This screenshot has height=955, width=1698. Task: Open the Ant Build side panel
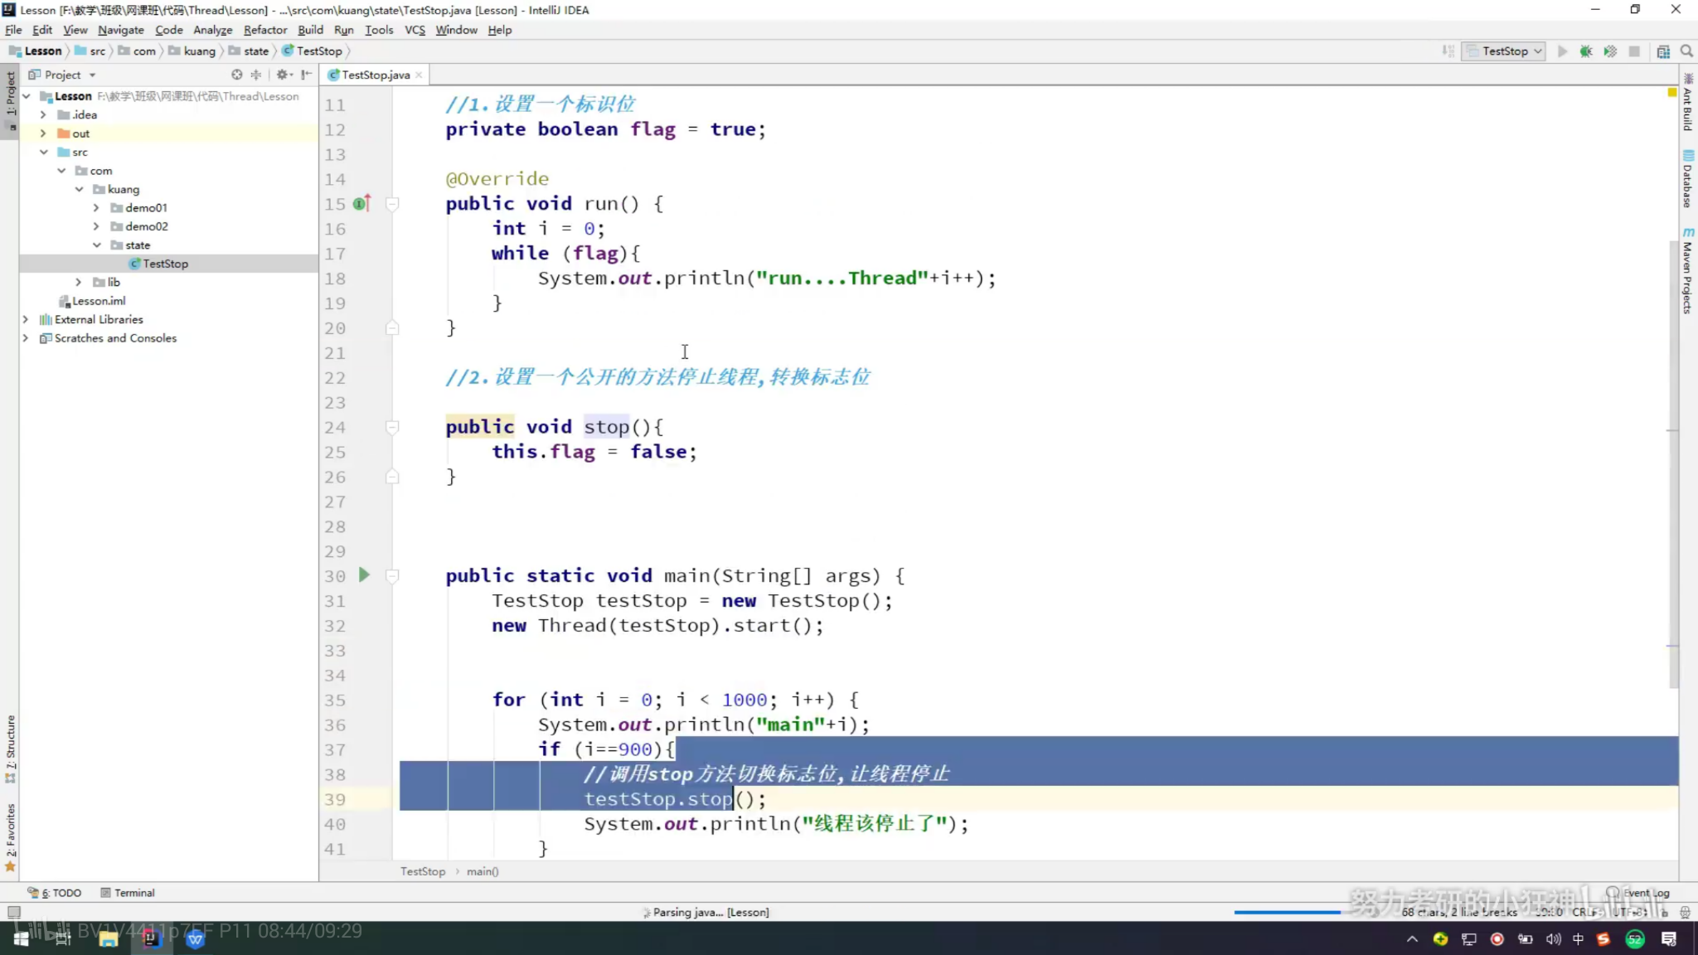(1688, 103)
